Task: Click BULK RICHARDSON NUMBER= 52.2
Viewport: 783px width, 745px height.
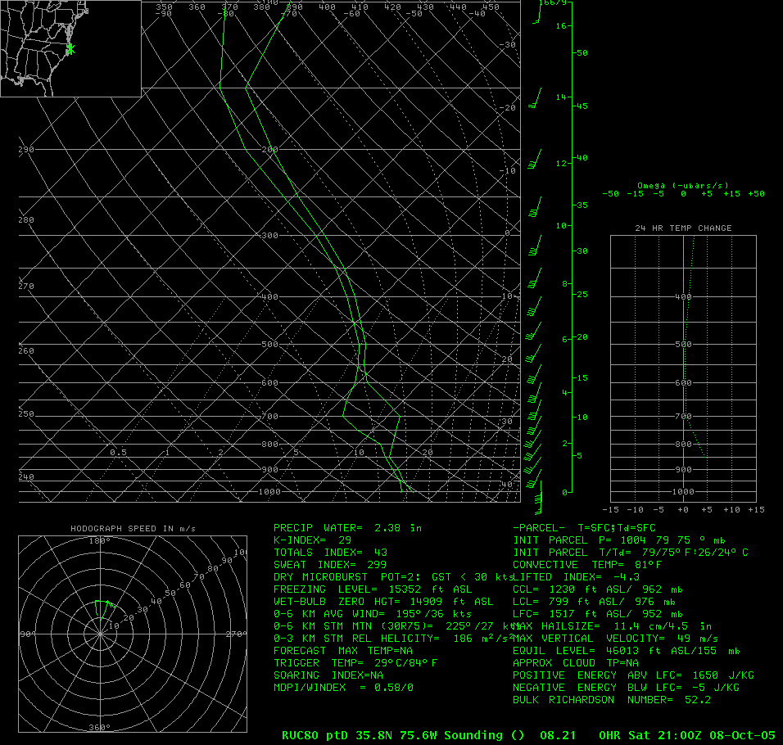Action: (612, 700)
